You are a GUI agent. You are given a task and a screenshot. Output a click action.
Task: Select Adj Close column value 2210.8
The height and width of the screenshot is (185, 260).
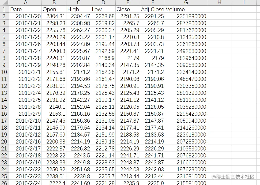pyautogui.click(x=153, y=37)
